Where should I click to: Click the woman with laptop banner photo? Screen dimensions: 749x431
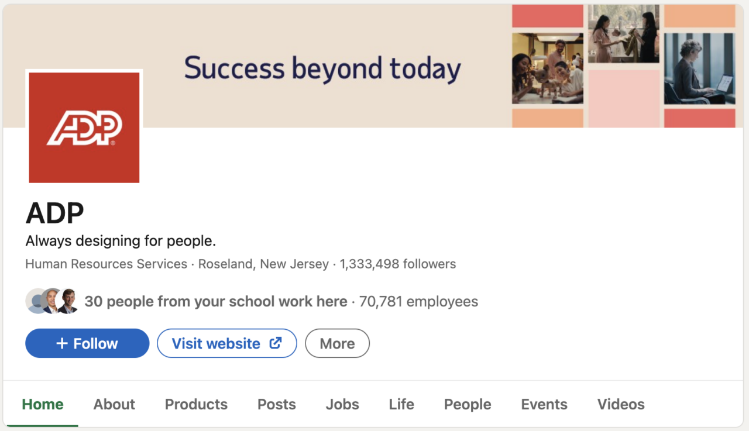pyautogui.click(x=699, y=68)
